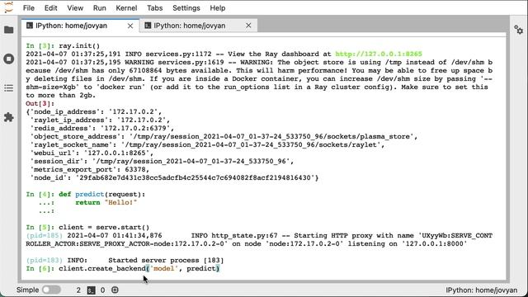This screenshot has height=297, width=528.
Task: Click the terminal count icon in status bar
Action: (92, 290)
